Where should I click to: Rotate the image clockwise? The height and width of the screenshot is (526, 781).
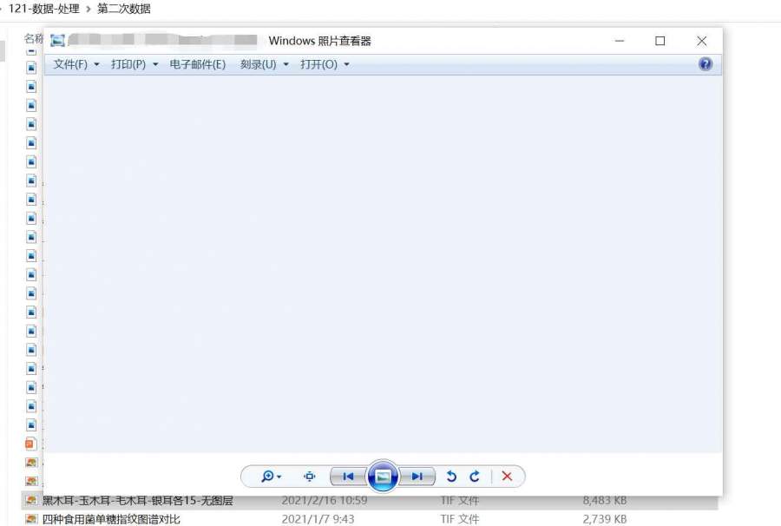tap(475, 477)
